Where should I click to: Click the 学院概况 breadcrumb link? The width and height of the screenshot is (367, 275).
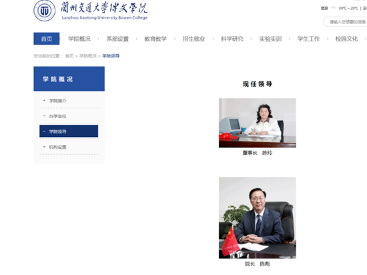88,56
